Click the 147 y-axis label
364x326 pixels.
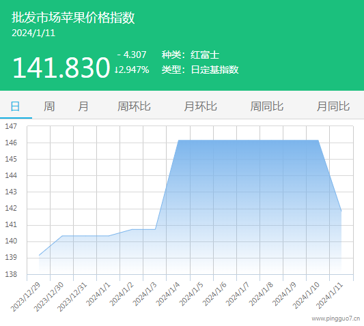[11, 126]
